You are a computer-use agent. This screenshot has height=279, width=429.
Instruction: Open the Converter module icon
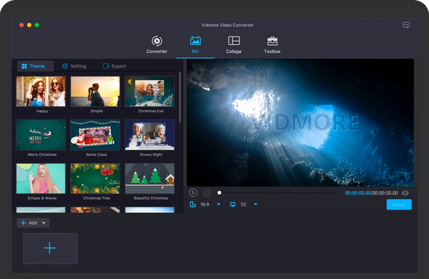pos(157,41)
